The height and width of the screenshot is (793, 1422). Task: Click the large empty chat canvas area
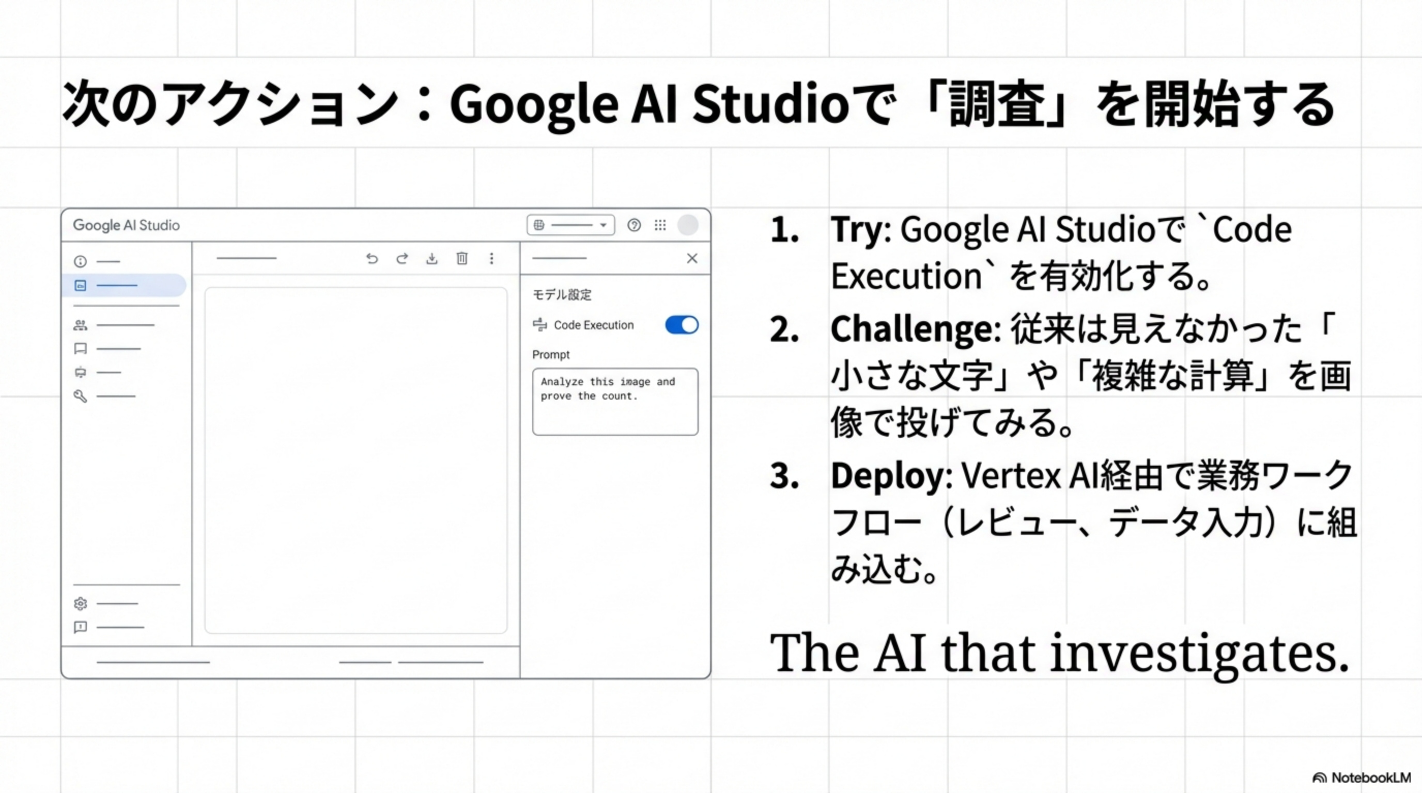(x=355, y=461)
